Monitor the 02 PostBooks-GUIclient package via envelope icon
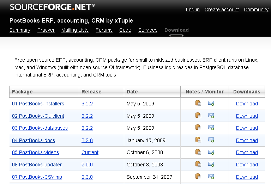The width and height of the screenshot is (271, 184). pyautogui.click(x=211, y=116)
